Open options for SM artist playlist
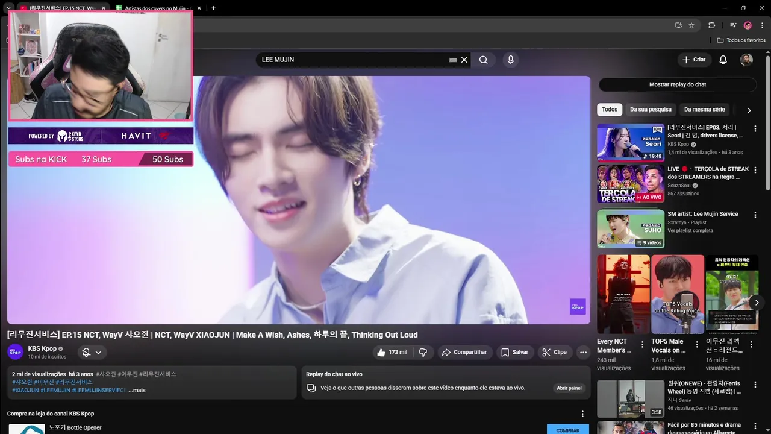The width and height of the screenshot is (771, 434). click(755, 215)
